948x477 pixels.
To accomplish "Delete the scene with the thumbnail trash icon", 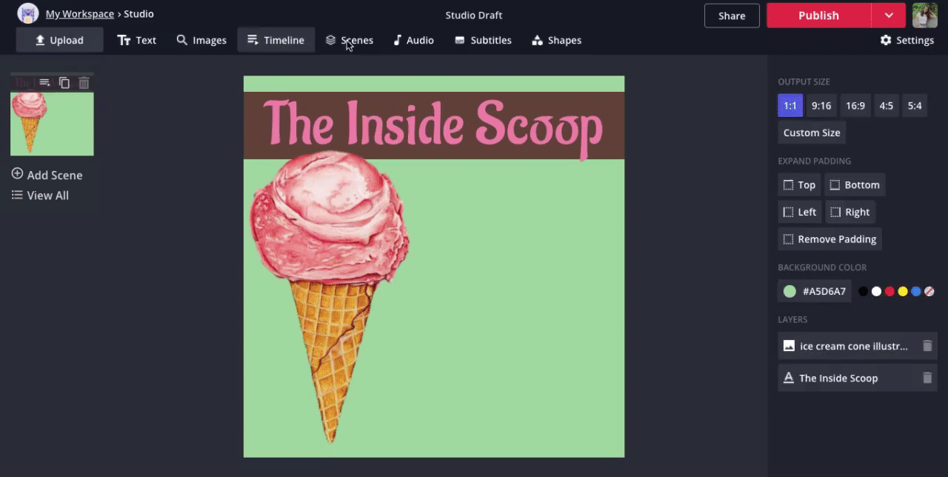I will pyautogui.click(x=84, y=83).
